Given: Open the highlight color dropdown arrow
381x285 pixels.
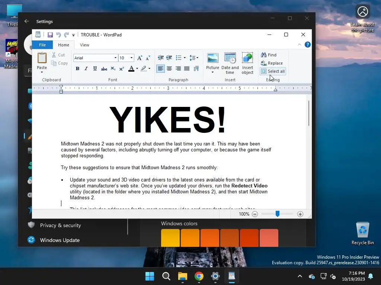Looking at the screenshot, I should (149, 69).
